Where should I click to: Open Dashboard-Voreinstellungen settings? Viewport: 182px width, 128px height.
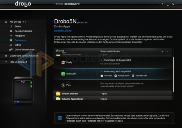(24, 56)
